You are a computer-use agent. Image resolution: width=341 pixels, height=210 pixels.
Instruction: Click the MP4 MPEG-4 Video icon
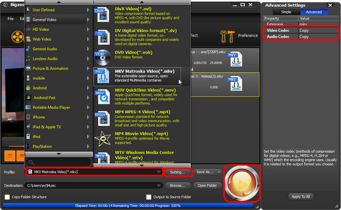coord(102,119)
